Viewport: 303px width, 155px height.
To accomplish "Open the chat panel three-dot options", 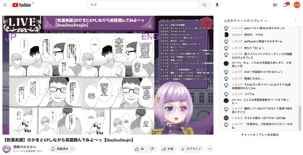I will 296,21.
